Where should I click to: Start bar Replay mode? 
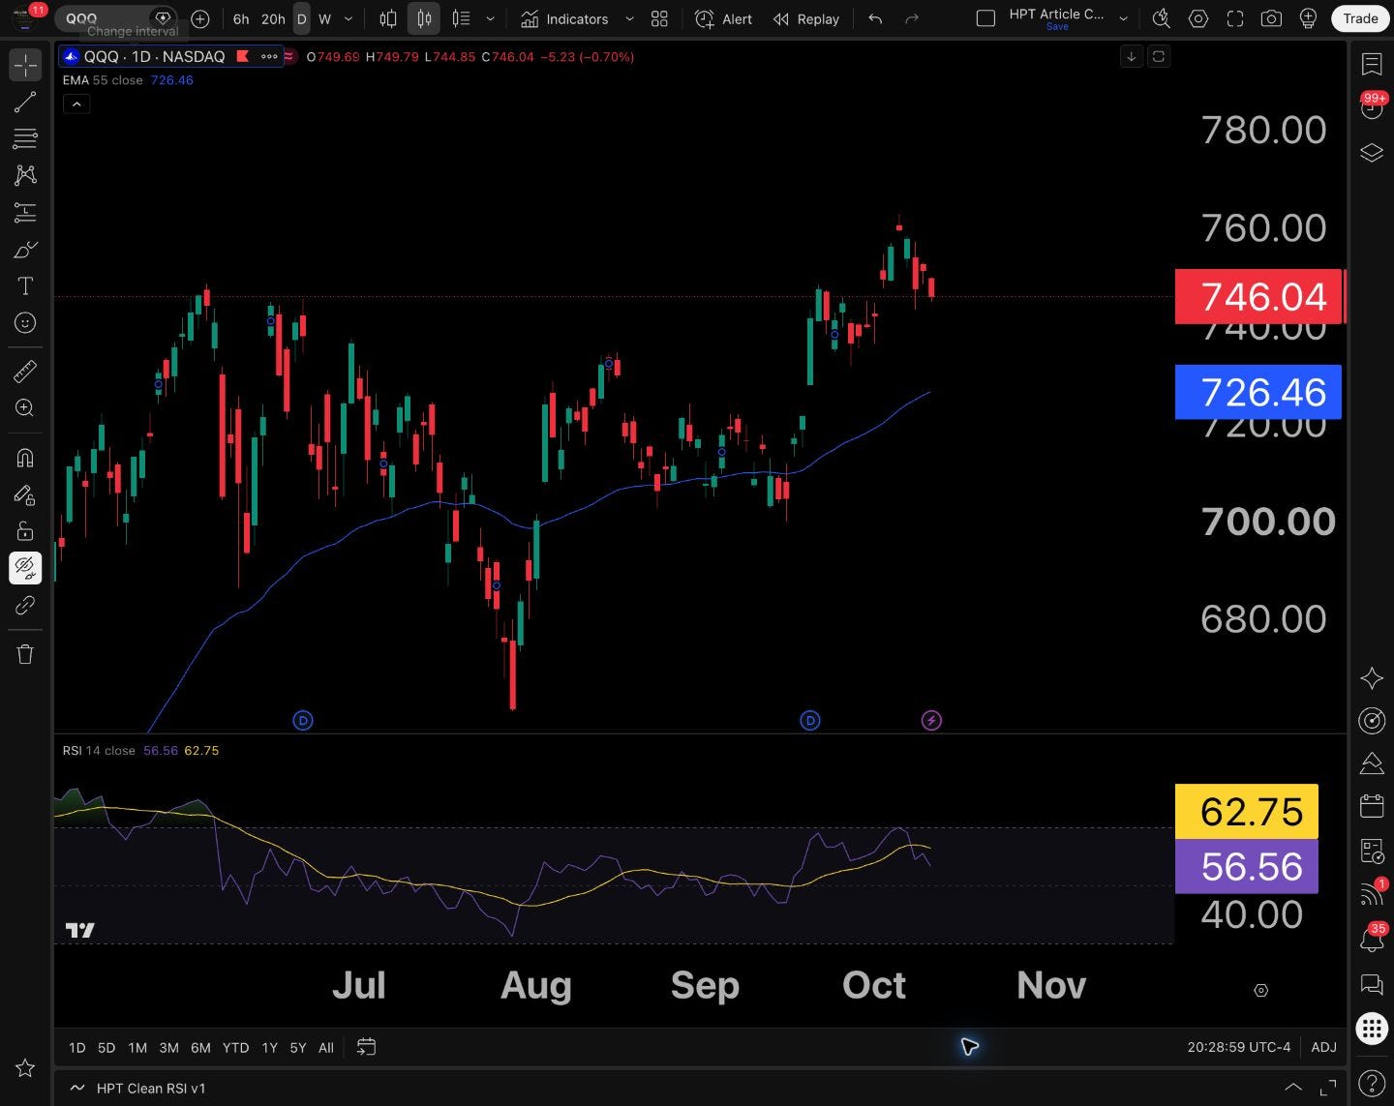pos(806,18)
